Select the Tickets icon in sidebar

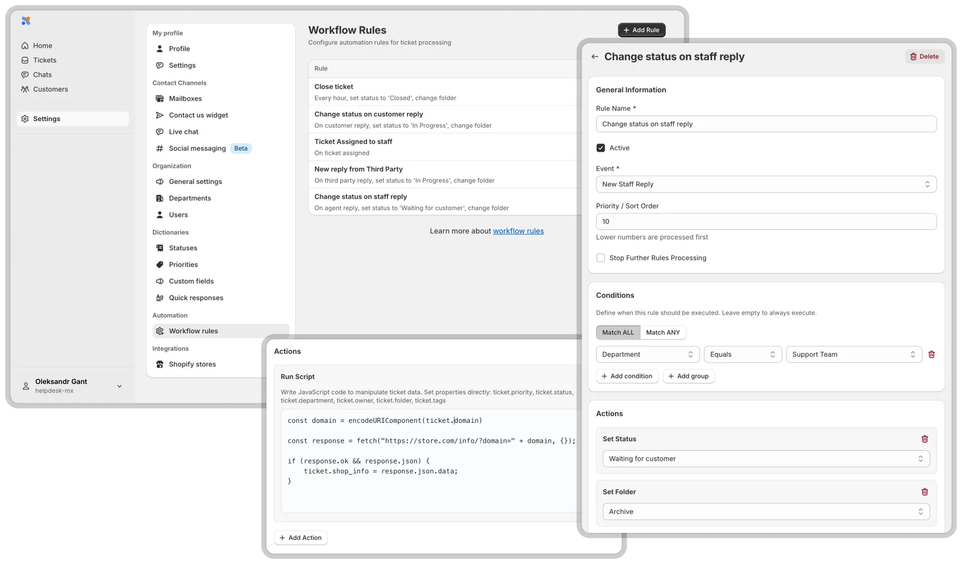25,60
